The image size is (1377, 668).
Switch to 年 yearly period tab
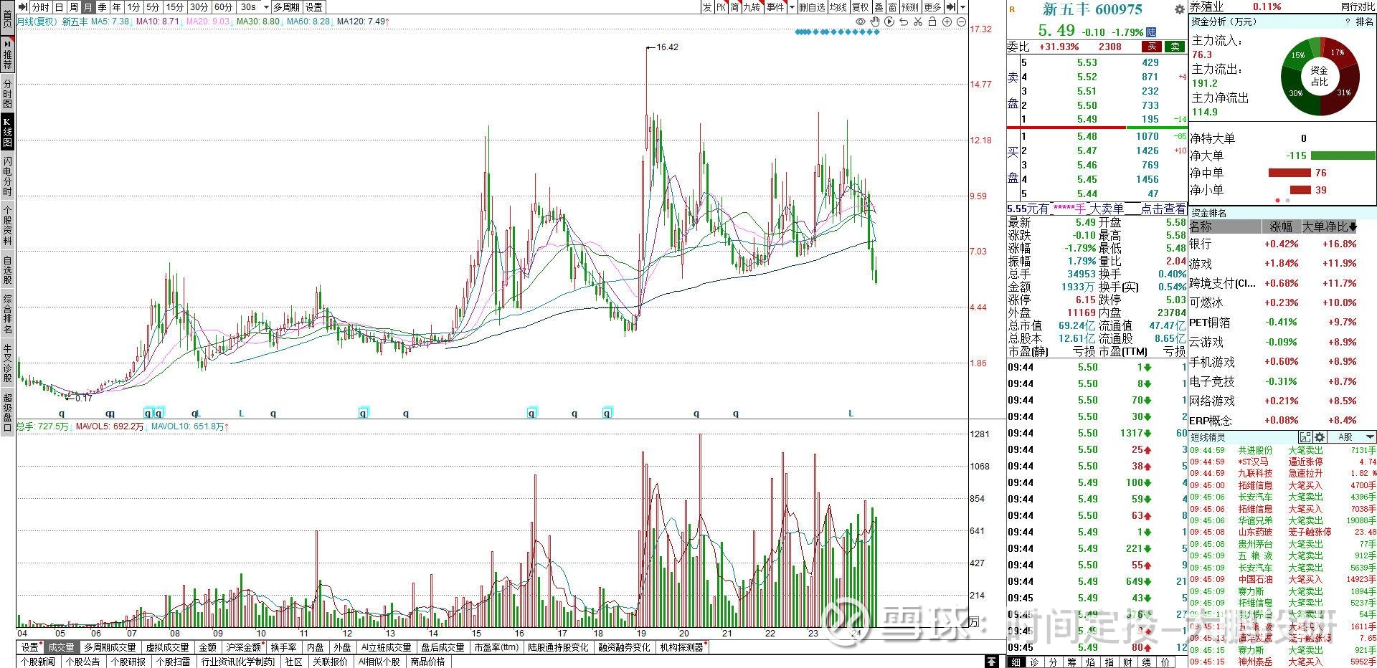[116, 7]
